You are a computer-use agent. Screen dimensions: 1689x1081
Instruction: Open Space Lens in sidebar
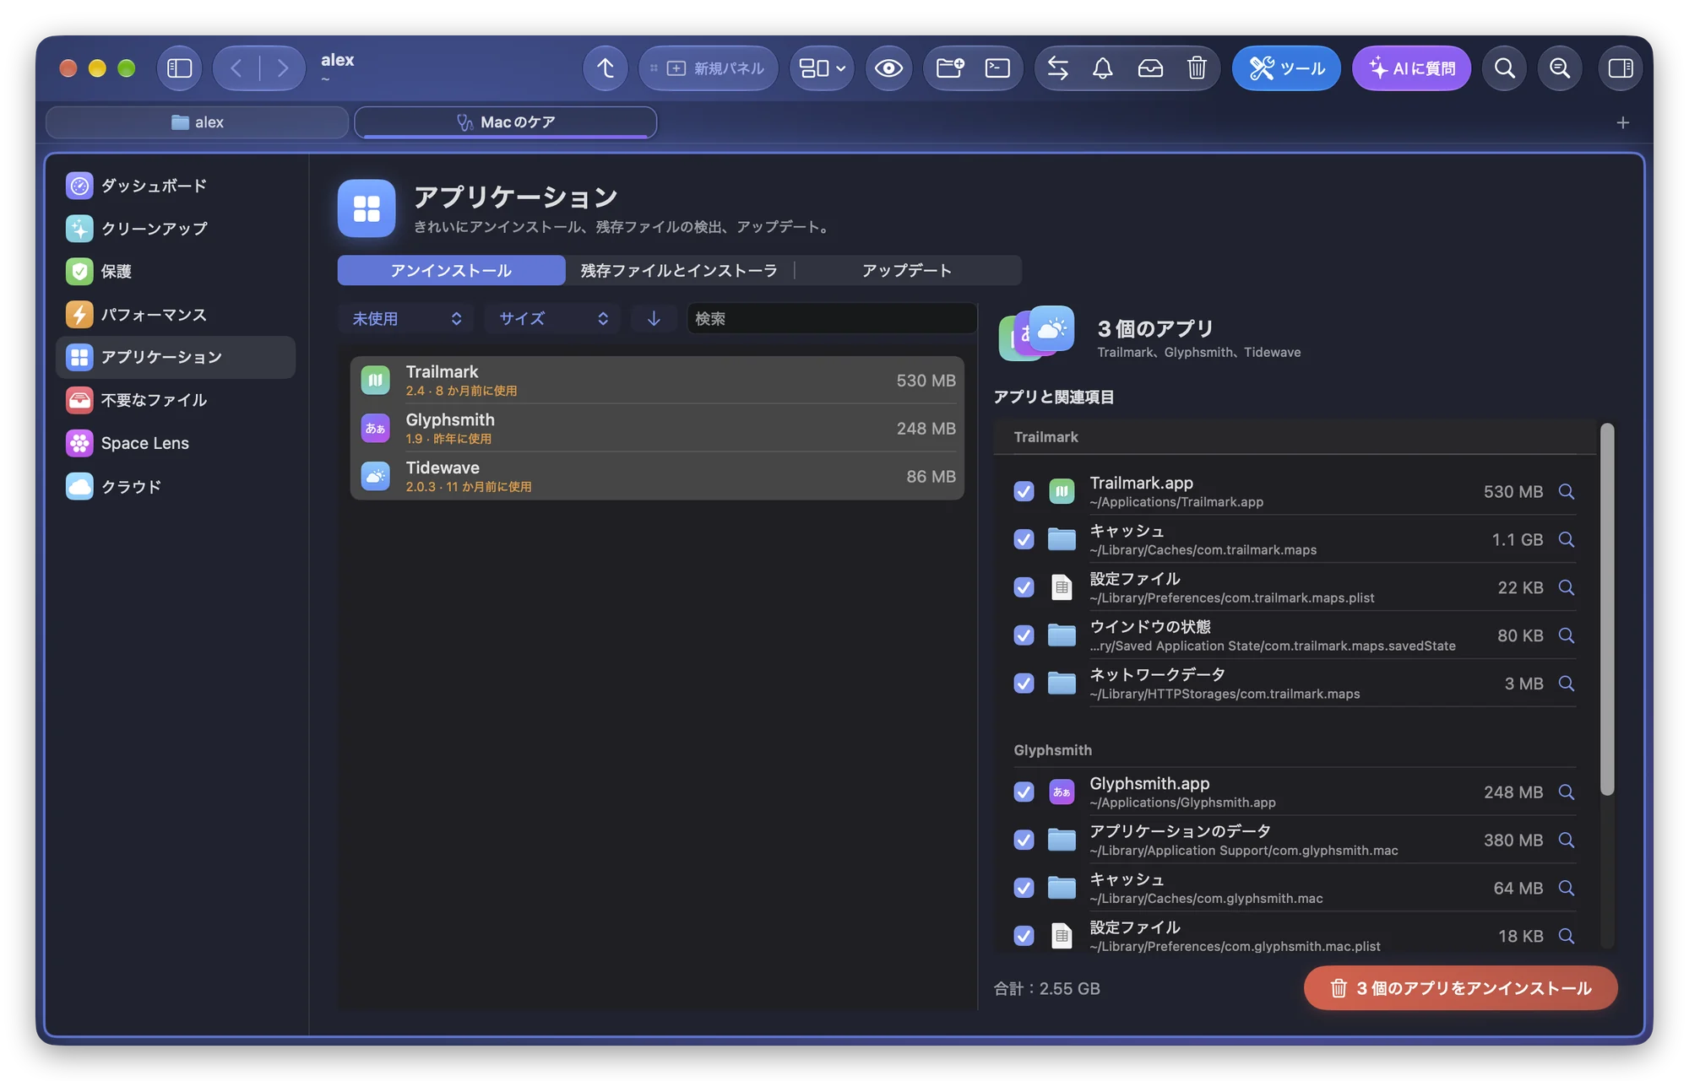(176, 443)
